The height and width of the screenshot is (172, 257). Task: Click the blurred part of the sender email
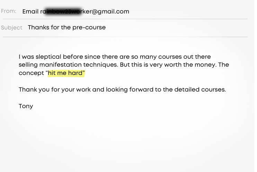point(63,11)
